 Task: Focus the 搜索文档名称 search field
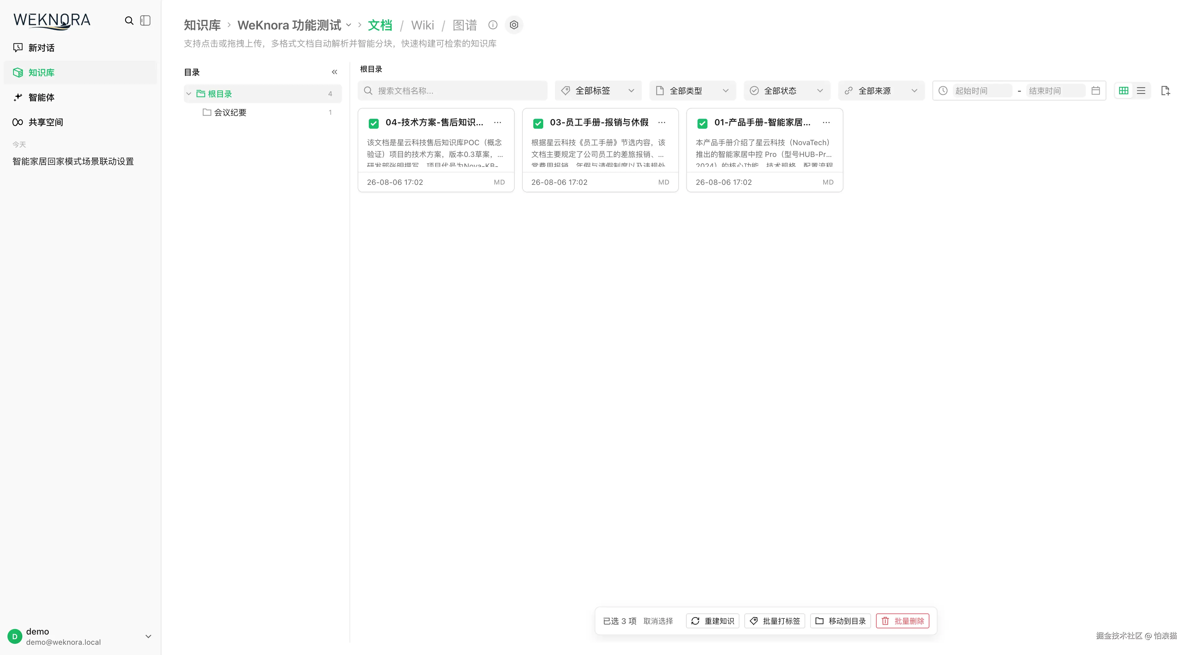[452, 91]
